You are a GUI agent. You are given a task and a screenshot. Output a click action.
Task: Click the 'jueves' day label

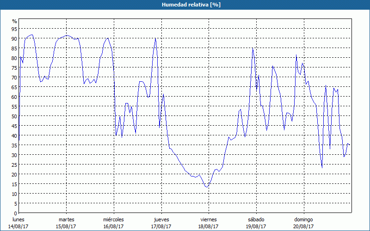tap(161, 219)
